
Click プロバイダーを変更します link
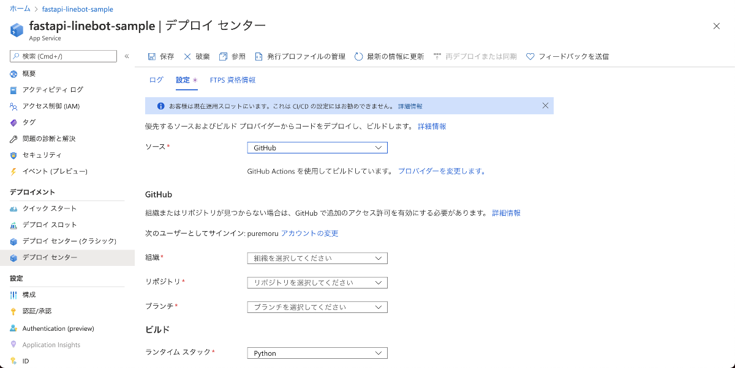tap(442, 171)
